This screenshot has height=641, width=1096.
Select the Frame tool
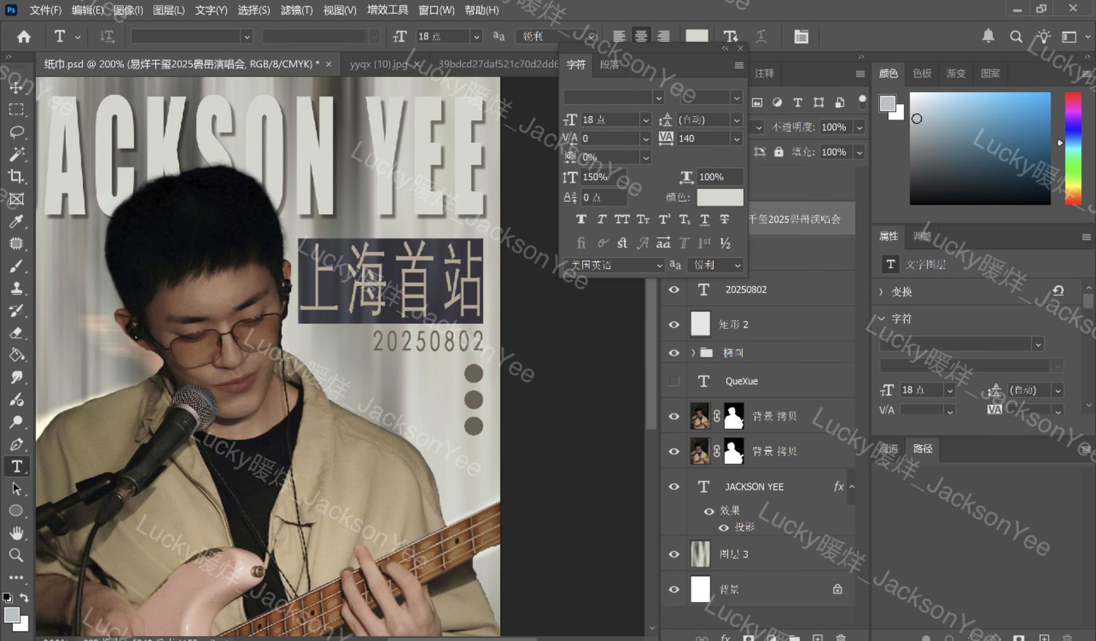(16, 199)
